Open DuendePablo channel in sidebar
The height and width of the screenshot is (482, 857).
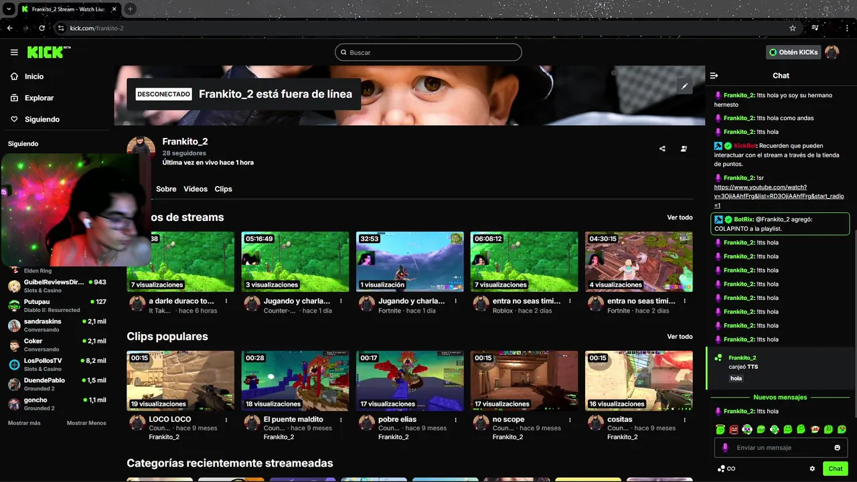[57, 384]
